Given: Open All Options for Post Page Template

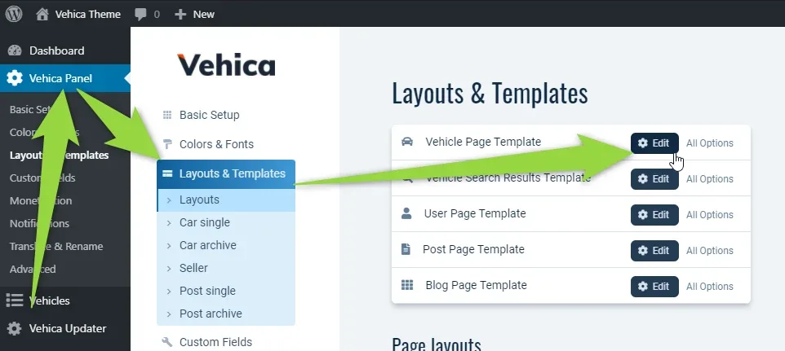Looking at the screenshot, I should click(x=709, y=251).
